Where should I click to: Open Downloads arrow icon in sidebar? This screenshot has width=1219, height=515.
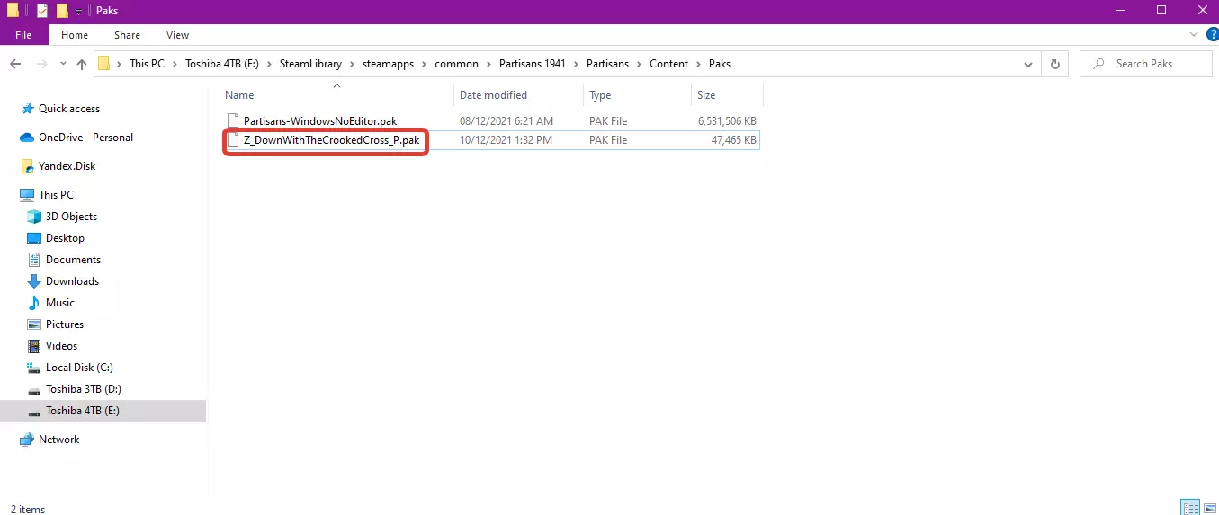coord(34,281)
